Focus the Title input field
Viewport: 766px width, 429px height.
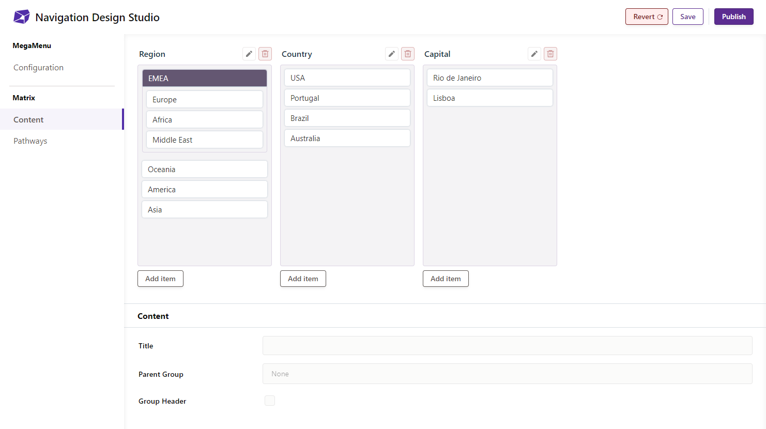coord(508,345)
